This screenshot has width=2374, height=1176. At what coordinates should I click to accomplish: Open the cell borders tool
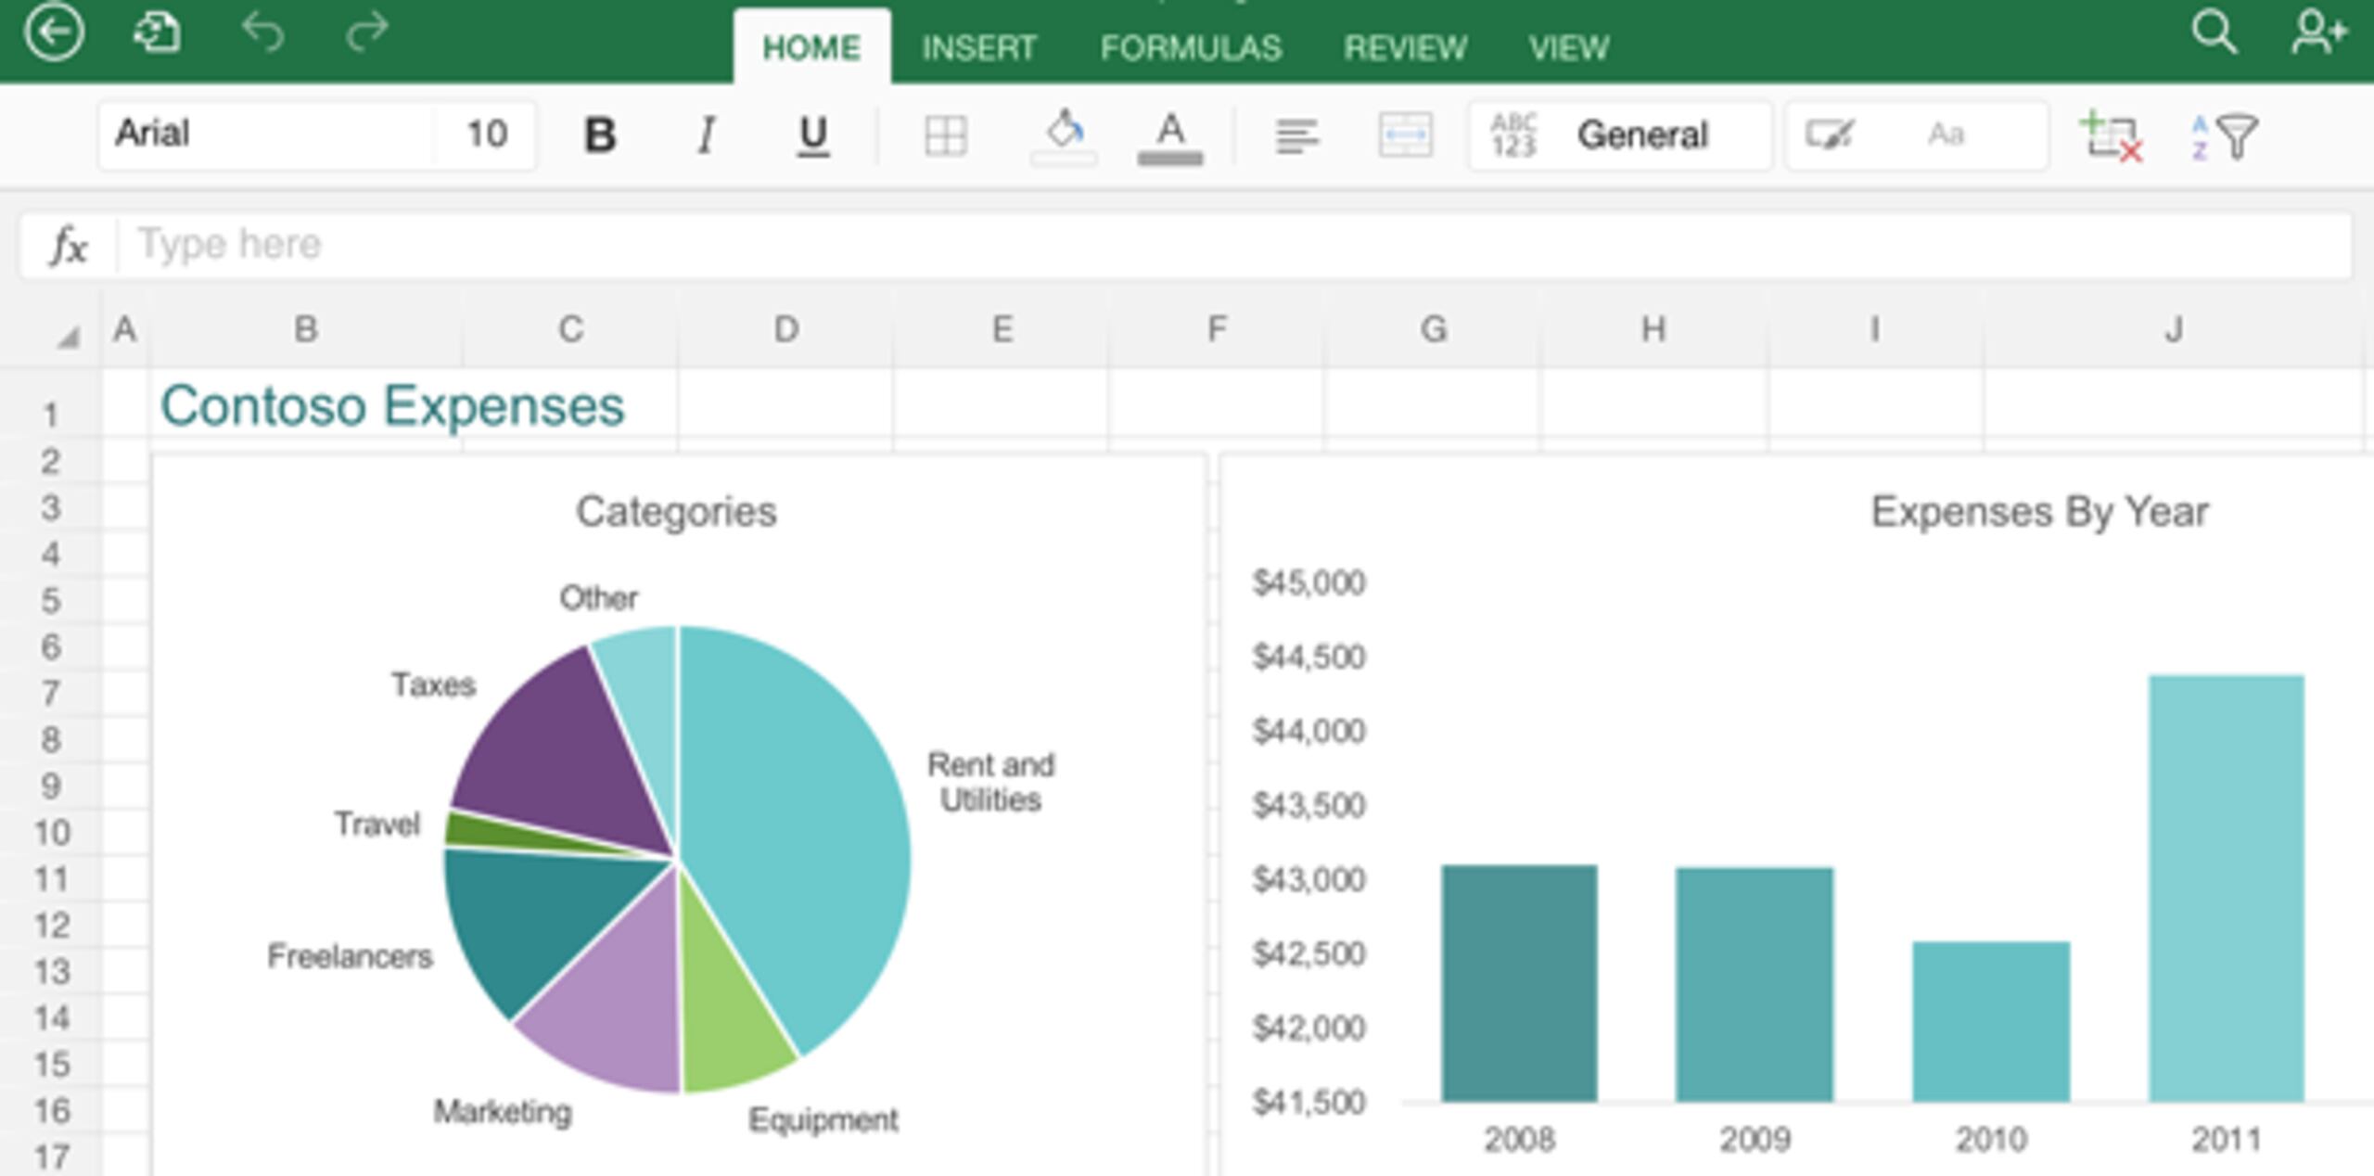946,136
